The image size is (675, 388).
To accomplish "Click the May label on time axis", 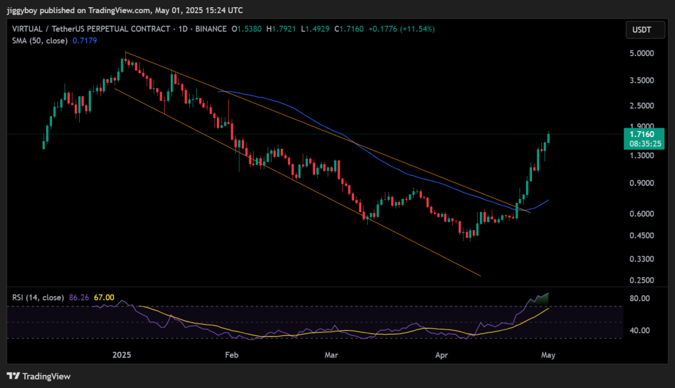I will click(x=548, y=355).
